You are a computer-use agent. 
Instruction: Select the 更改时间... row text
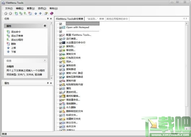pyautogui.click(x=72, y=92)
